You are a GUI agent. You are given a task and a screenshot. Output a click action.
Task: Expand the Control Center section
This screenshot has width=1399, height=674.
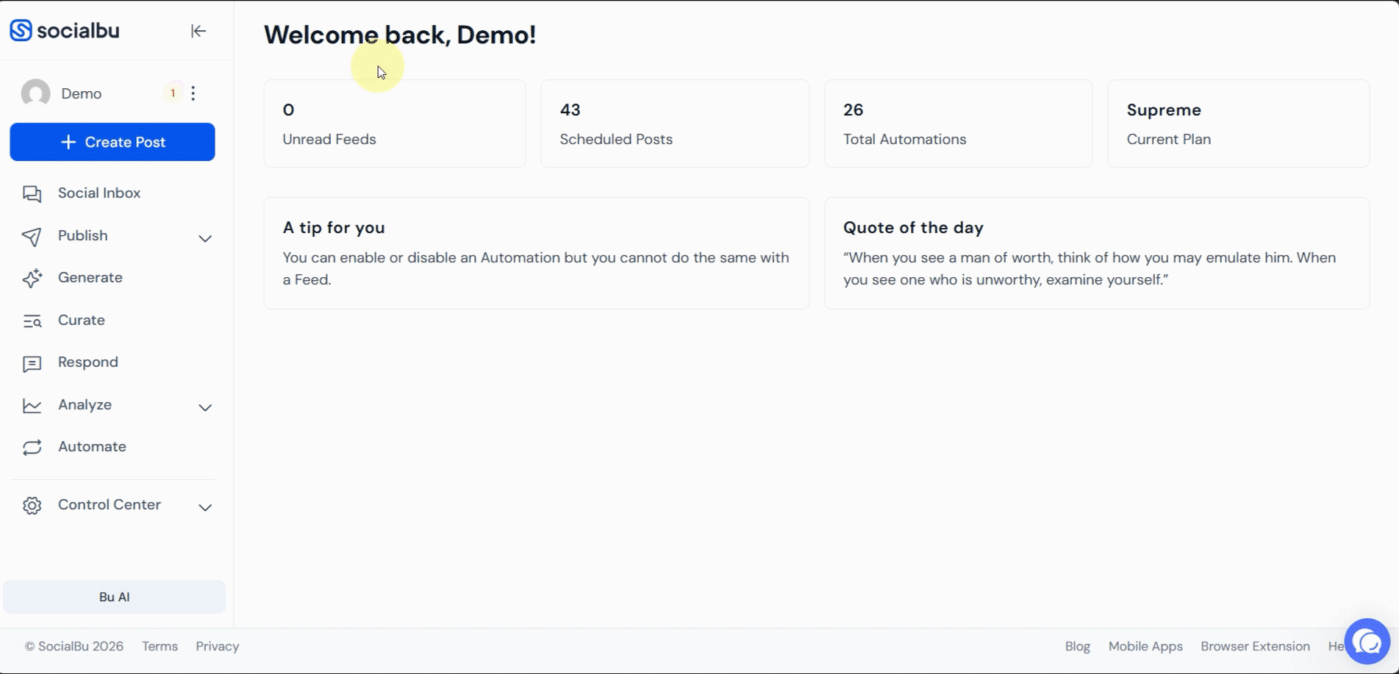(x=205, y=508)
